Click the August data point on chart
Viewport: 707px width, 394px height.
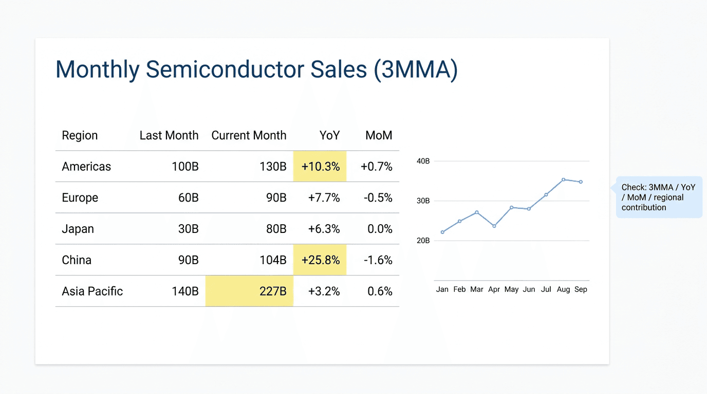(564, 180)
